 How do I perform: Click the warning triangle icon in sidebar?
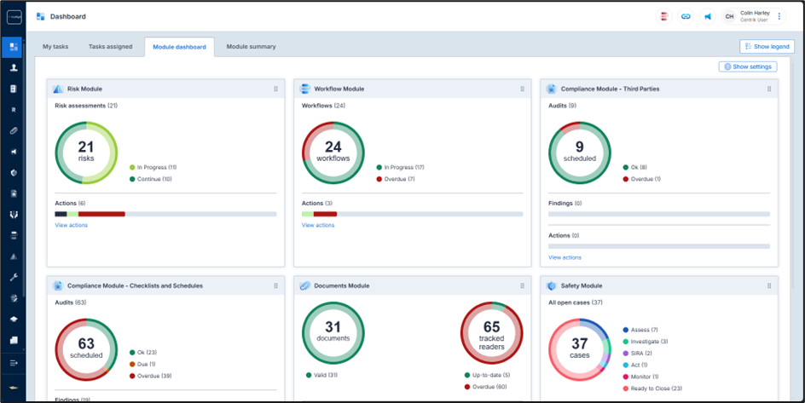coord(13,256)
